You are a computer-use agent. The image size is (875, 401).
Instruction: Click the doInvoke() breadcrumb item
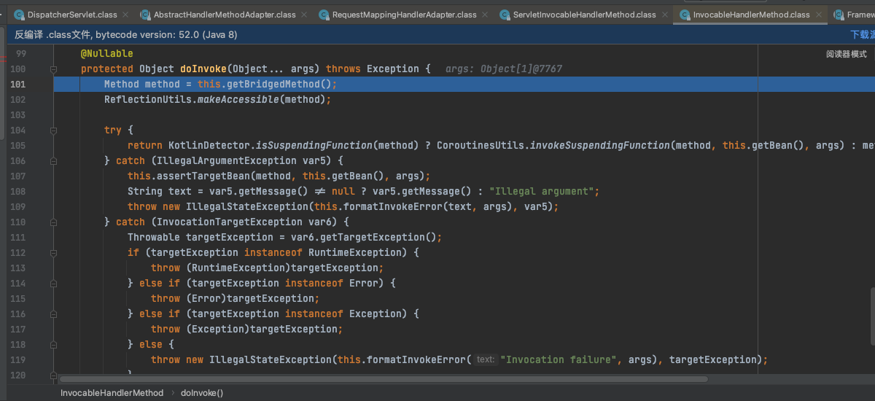[202, 392]
